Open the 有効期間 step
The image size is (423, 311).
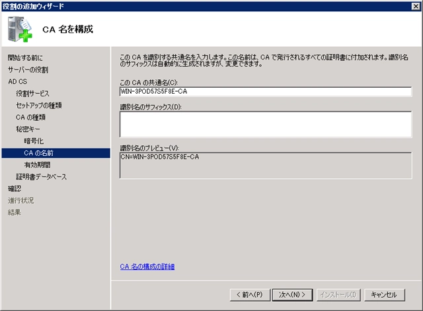37,164
